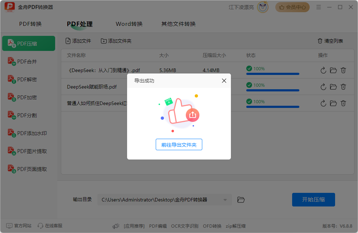358x233 pixels.
Task: Click 开始压缩 button
Action: click(314, 200)
